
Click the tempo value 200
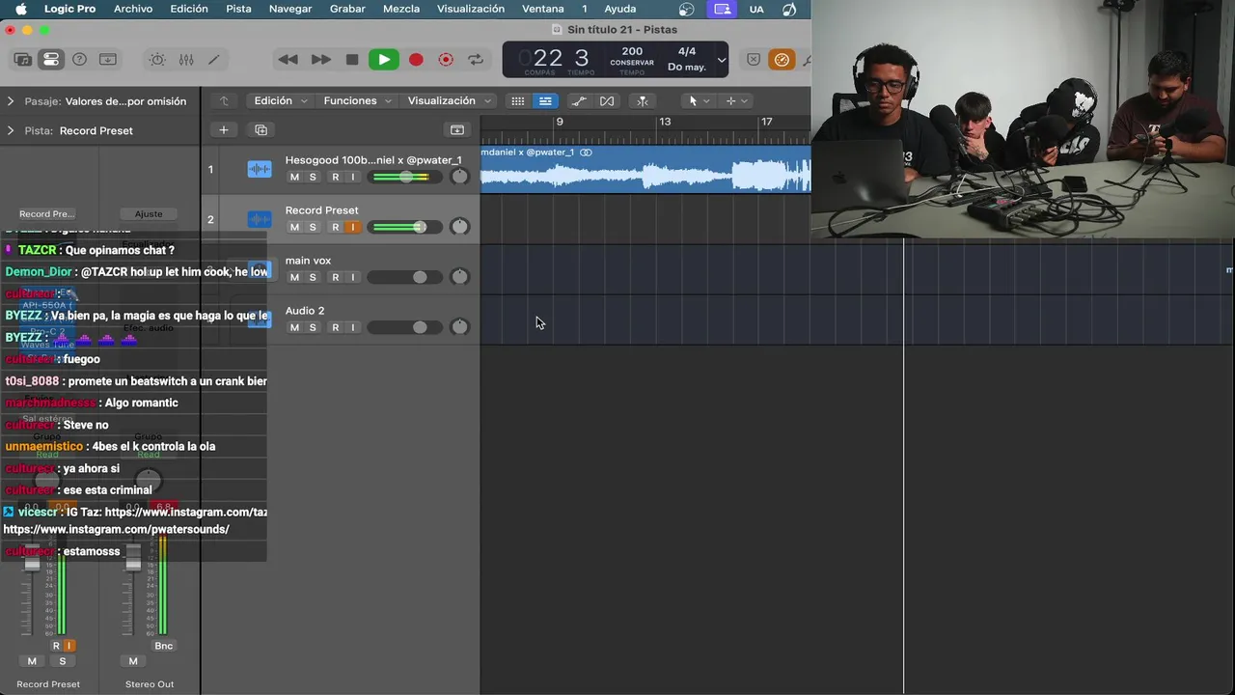pos(632,52)
